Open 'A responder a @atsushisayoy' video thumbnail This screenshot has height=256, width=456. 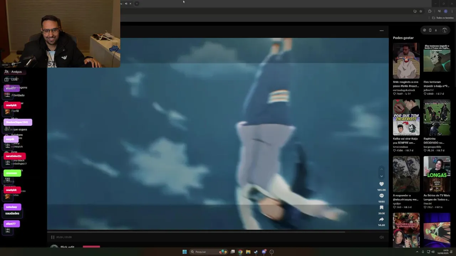406,174
